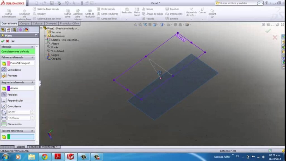286x161 pixels.
Task: Open Geometría de referencia tool
Action: (x=191, y=12)
